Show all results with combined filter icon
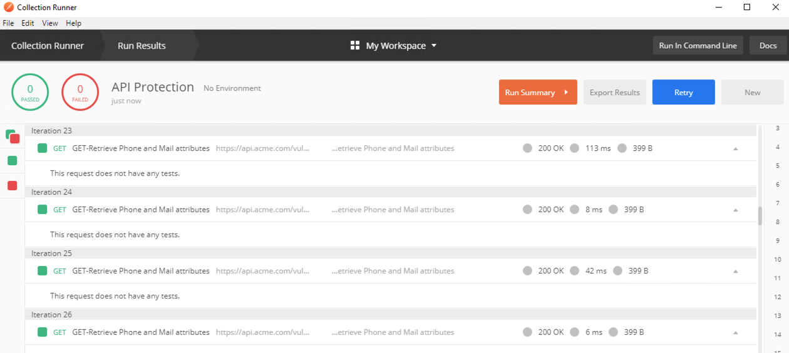789x353 pixels. [x=13, y=136]
